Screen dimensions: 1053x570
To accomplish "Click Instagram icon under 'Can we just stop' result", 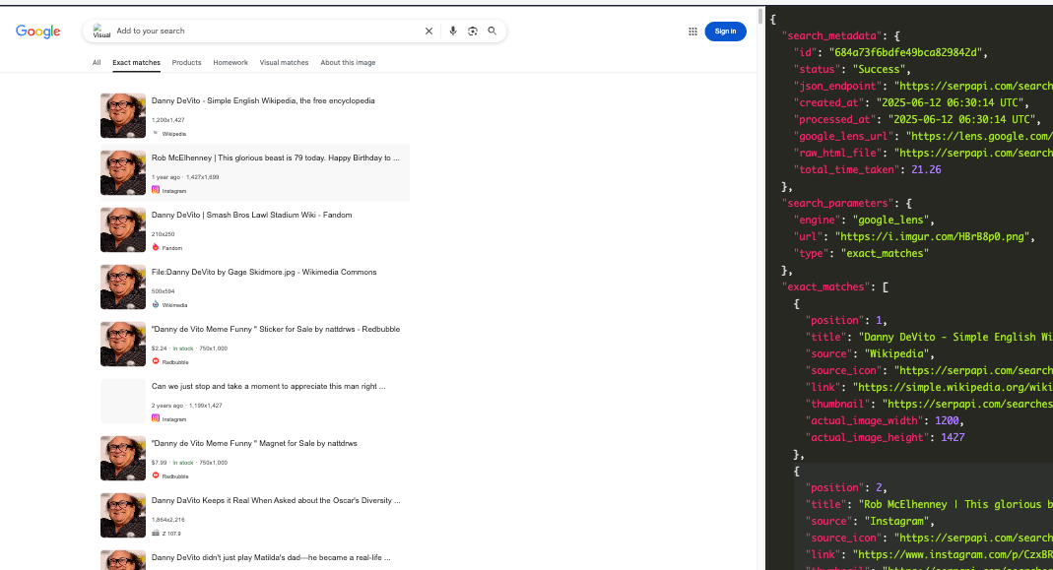I will click(155, 418).
